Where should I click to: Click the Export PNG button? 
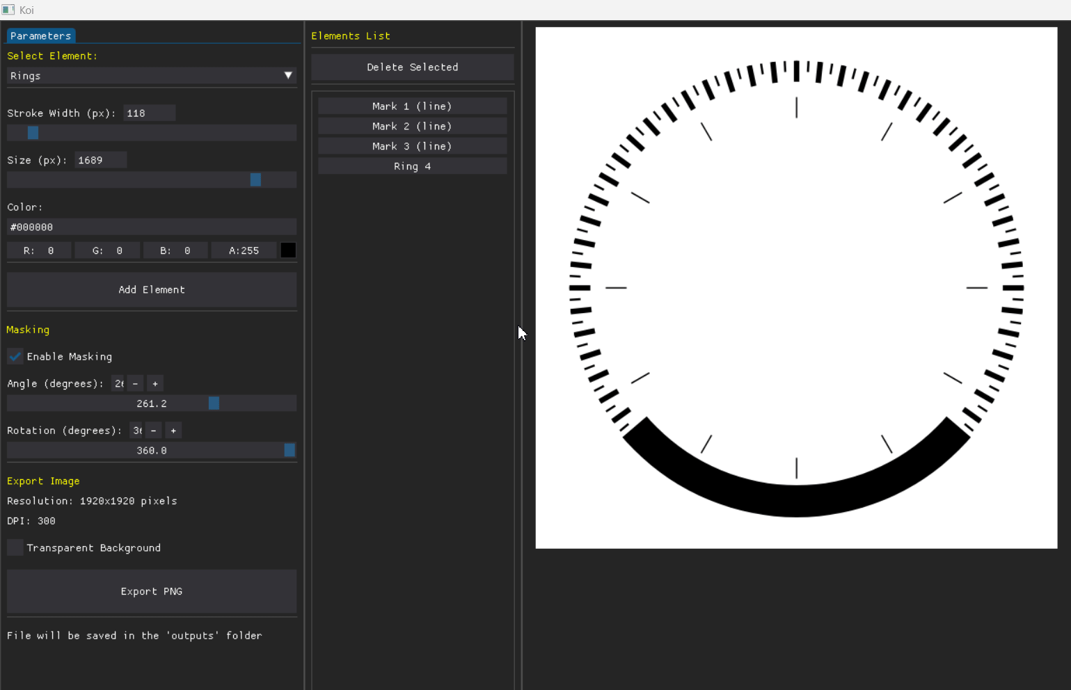pos(152,592)
